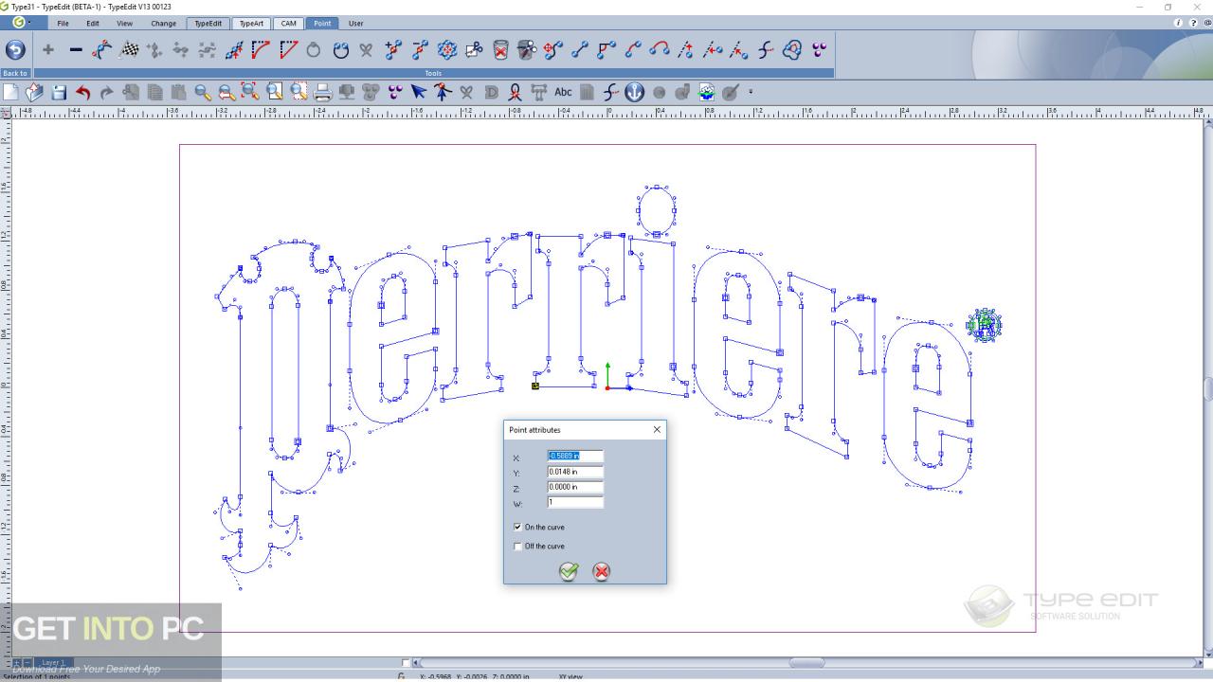Click the trash bin with scissors icon
Image resolution: width=1213 pixels, height=682 pixels.
[527, 50]
